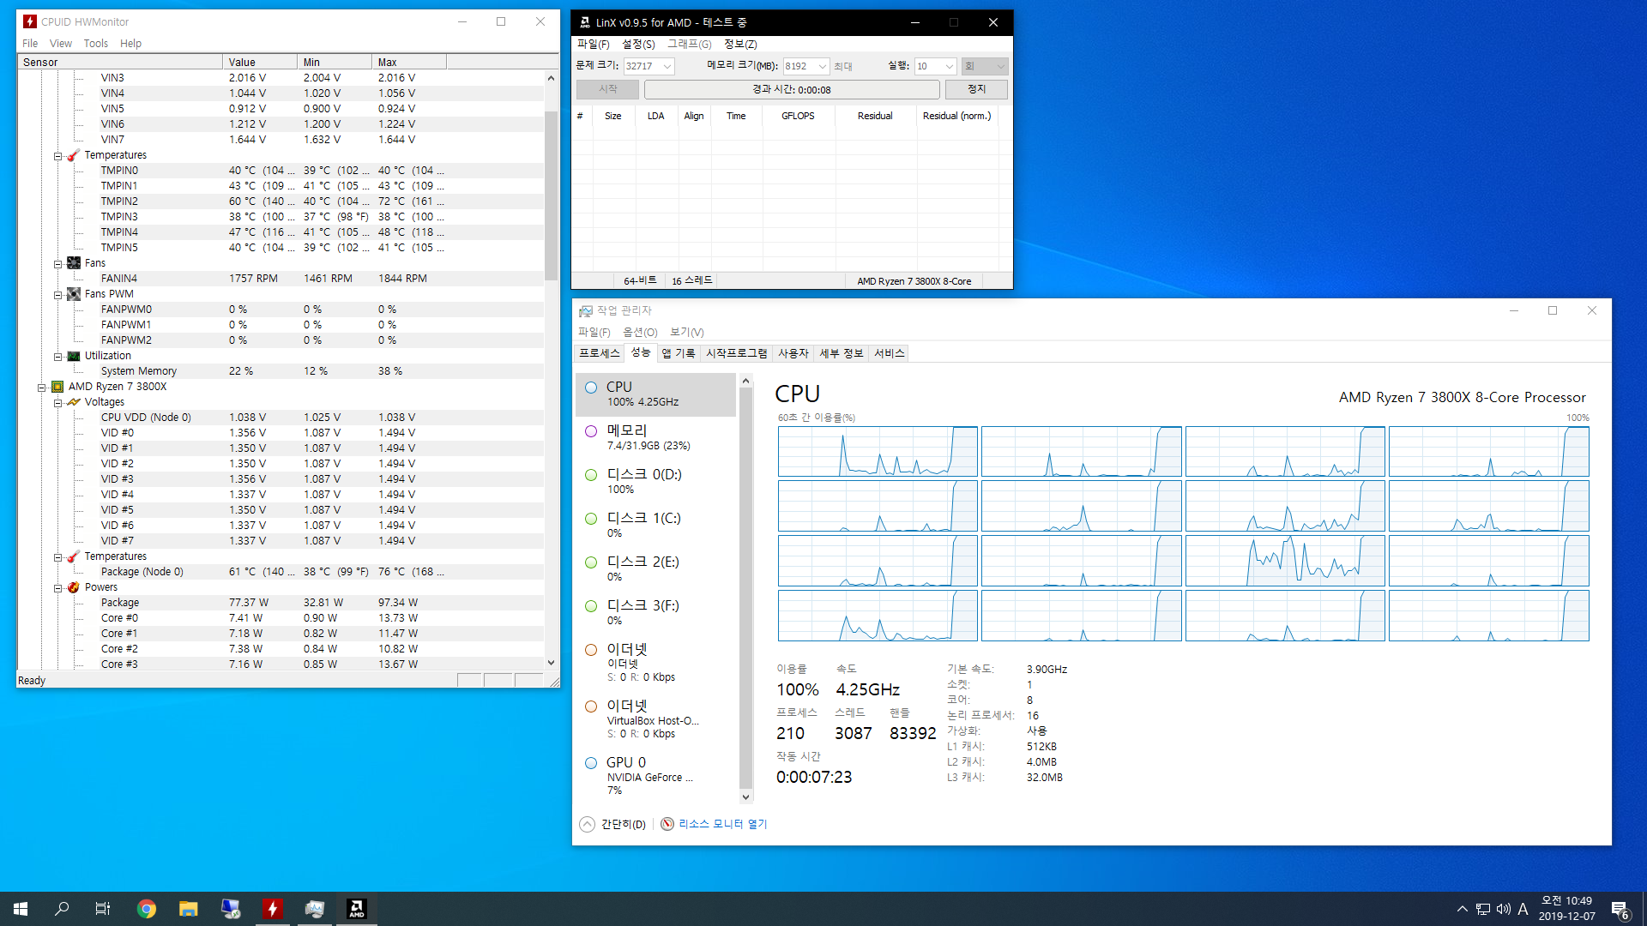Image resolution: width=1647 pixels, height=926 pixels.
Task: Collapse the Fans PWM tree section
Action: [x=57, y=295]
